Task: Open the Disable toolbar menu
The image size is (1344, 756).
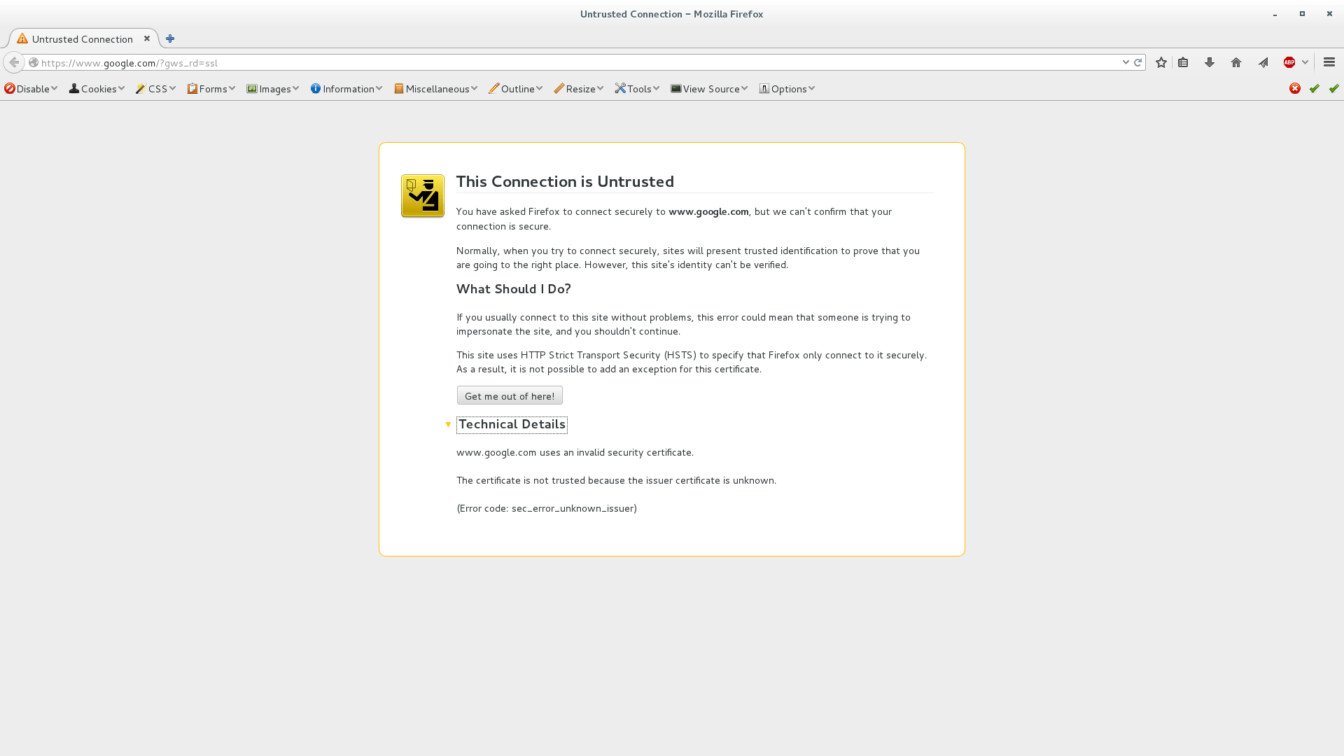Action: (31, 89)
